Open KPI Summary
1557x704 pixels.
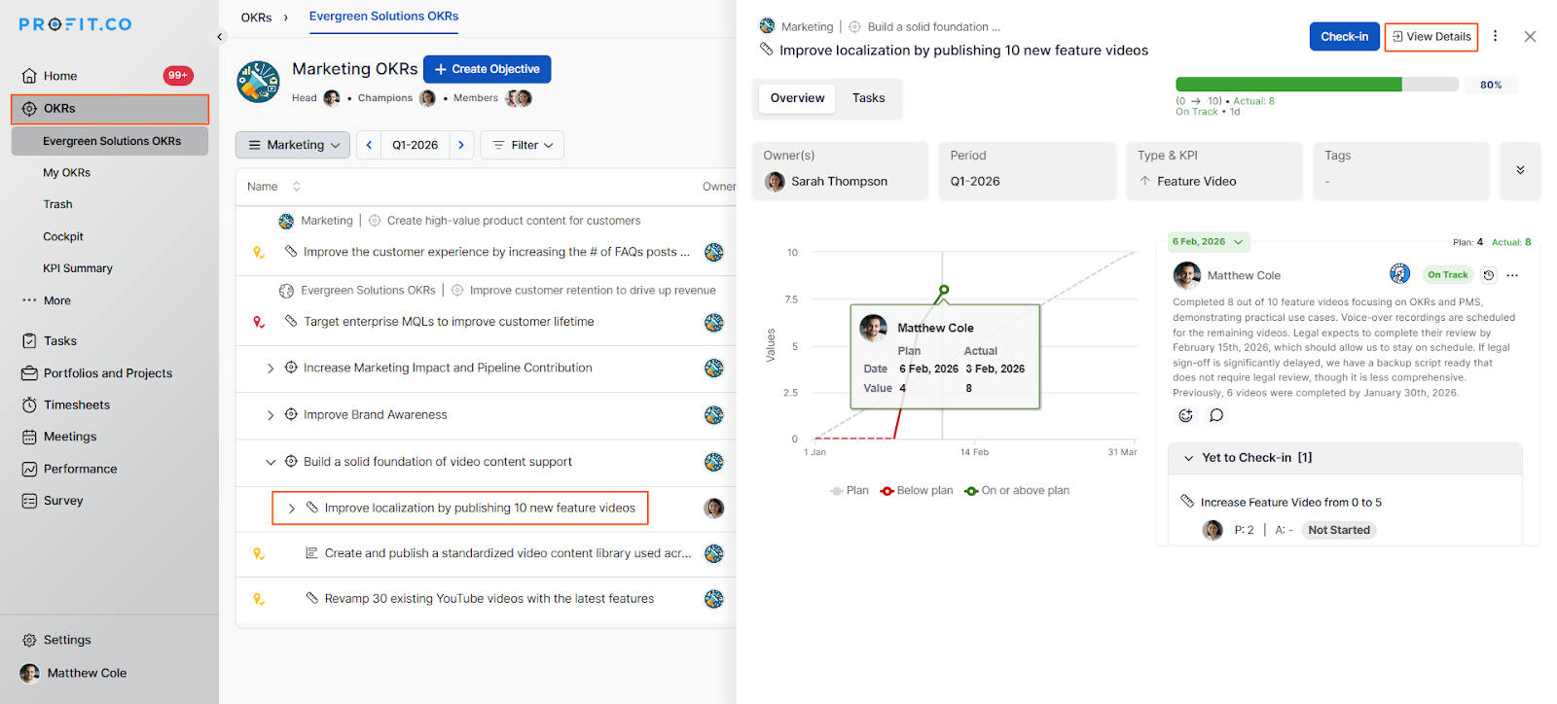click(x=78, y=268)
